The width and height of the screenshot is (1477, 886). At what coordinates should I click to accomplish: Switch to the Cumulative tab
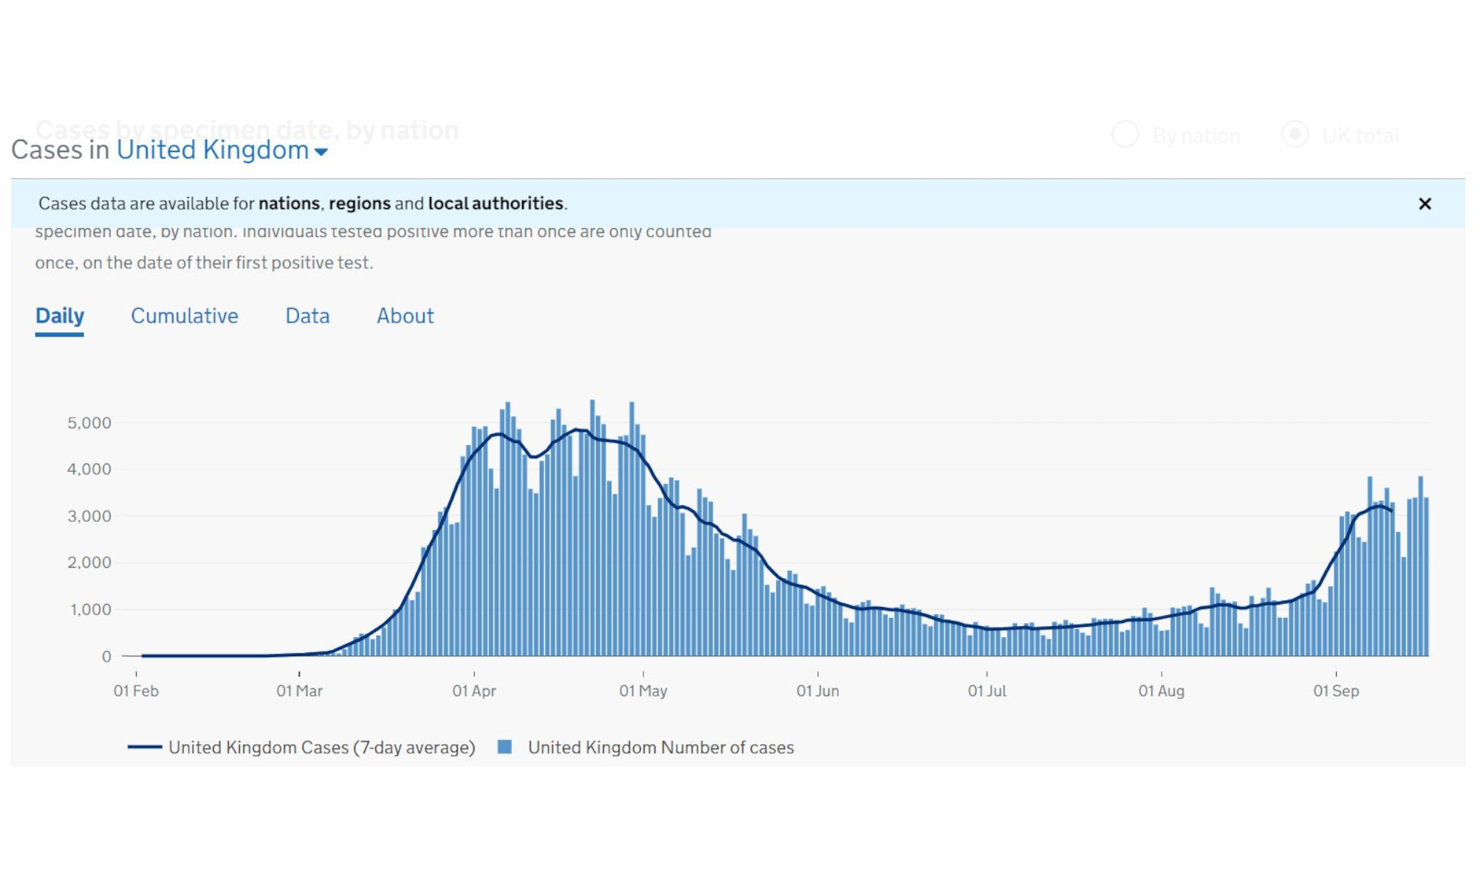point(185,316)
